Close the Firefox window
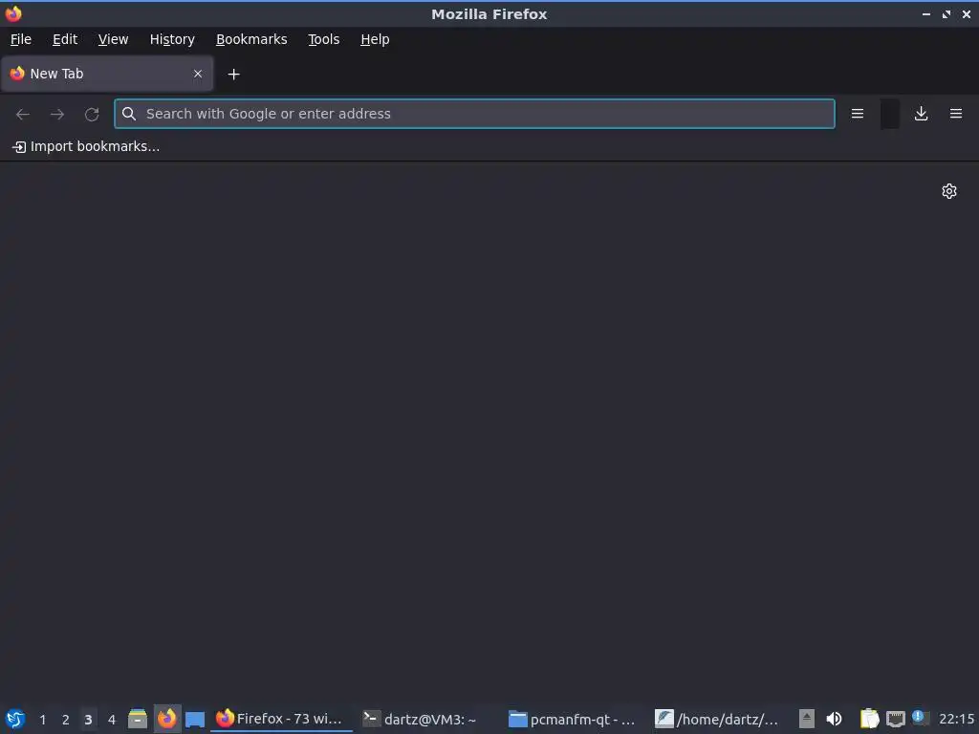This screenshot has height=734, width=979. point(966,13)
